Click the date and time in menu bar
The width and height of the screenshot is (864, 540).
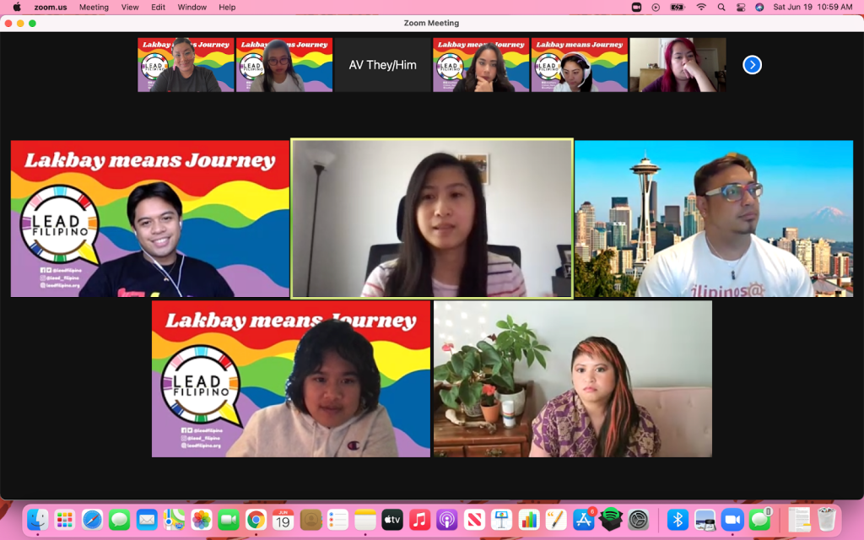pos(814,7)
